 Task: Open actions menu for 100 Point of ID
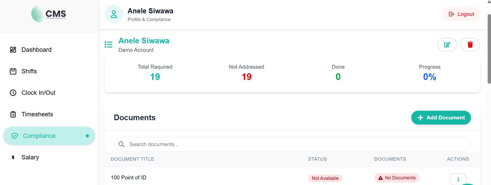tap(458, 179)
